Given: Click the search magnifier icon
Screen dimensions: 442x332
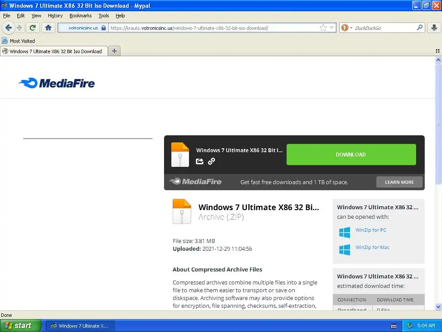Looking at the screenshot, I should coord(420,28).
